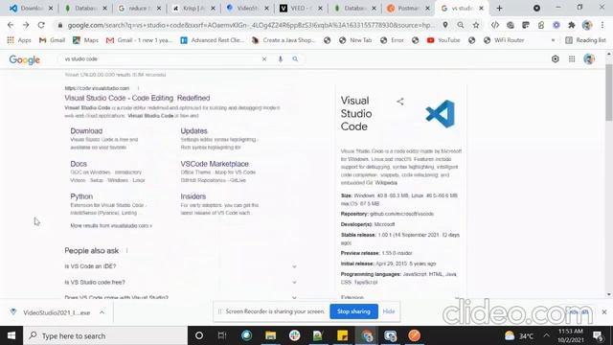Viewport: 613px width, 345px height.
Task: Open the Updates sitelink
Action: 193,131
